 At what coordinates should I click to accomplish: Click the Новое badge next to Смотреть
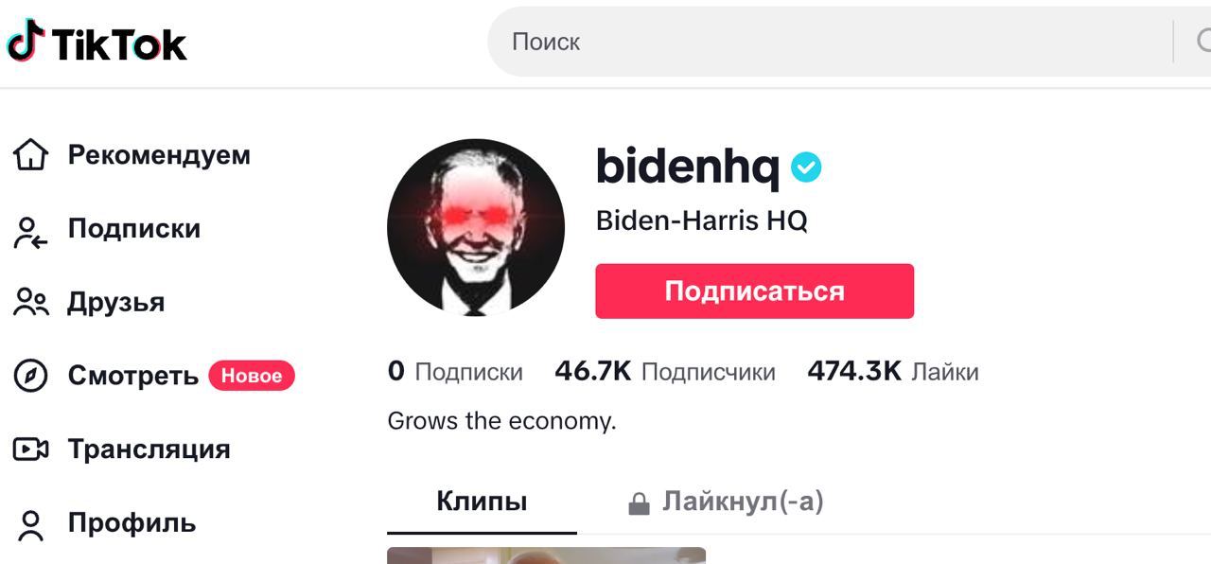click(x=252, y=376)
